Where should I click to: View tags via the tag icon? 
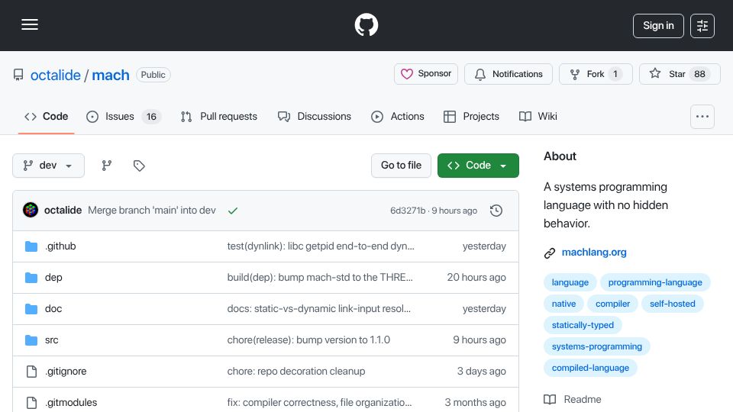click(x=139, y=166)
